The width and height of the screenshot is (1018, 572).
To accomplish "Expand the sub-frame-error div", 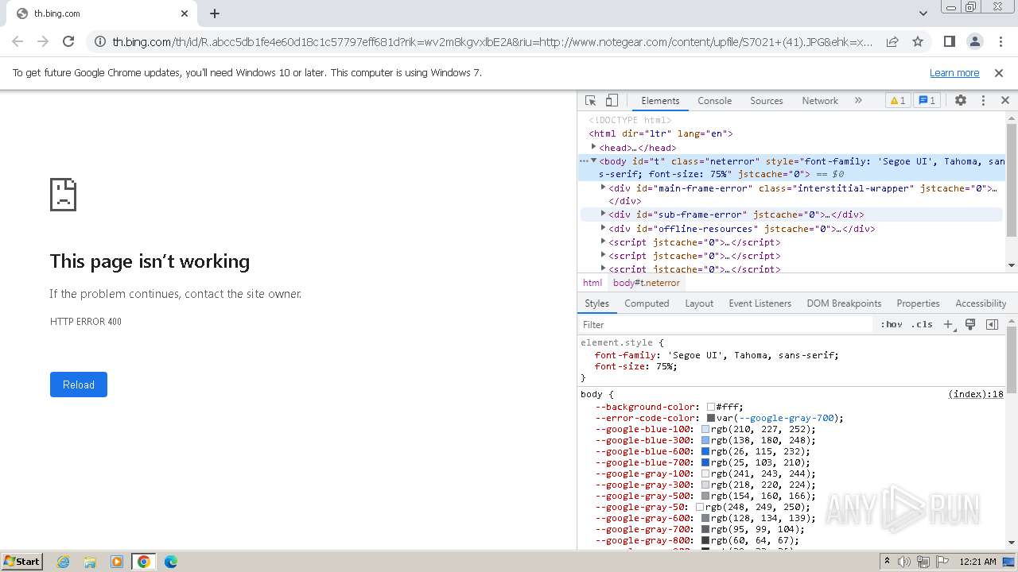I will click(x=603, y=214).
